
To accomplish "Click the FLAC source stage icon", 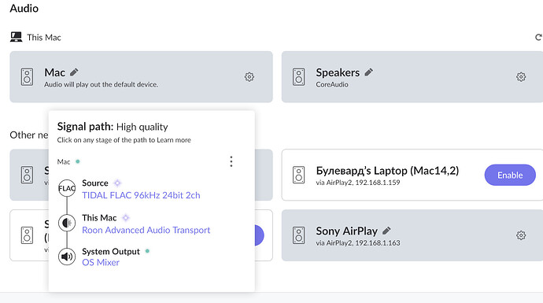I will tap(67, 188).
